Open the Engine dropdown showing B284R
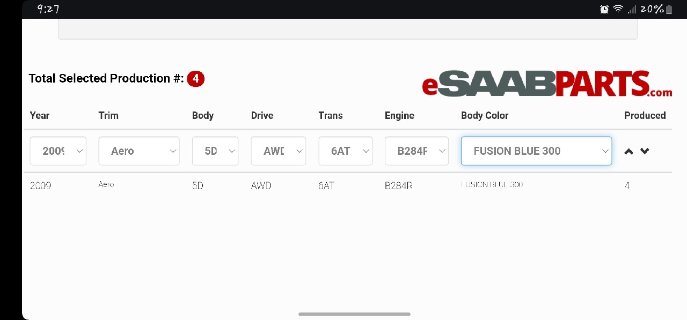Image resolution: width=687 pixels, height=320 pixels. click(416, 151)
